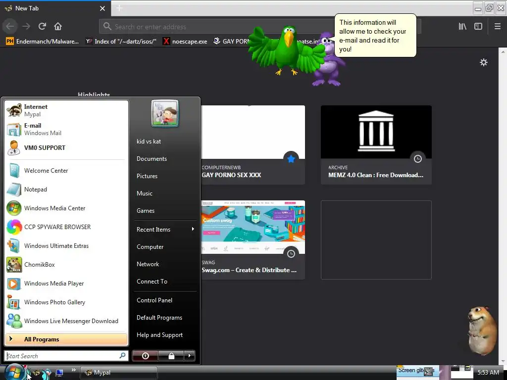Launch Notepad from Start menu
This screenshot has width=507, height=380.
click(66, 190)
